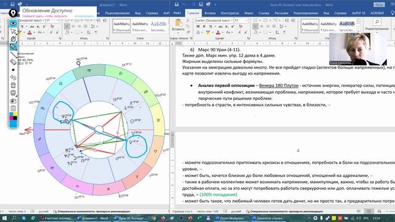This screenshot has width=395, height=222.
Task: Toggle bold Ж in right Word window
Action: pyautogui.click(x=198, y=27)
